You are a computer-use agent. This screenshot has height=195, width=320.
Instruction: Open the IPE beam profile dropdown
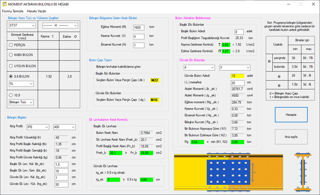click(x=38, y=127)
